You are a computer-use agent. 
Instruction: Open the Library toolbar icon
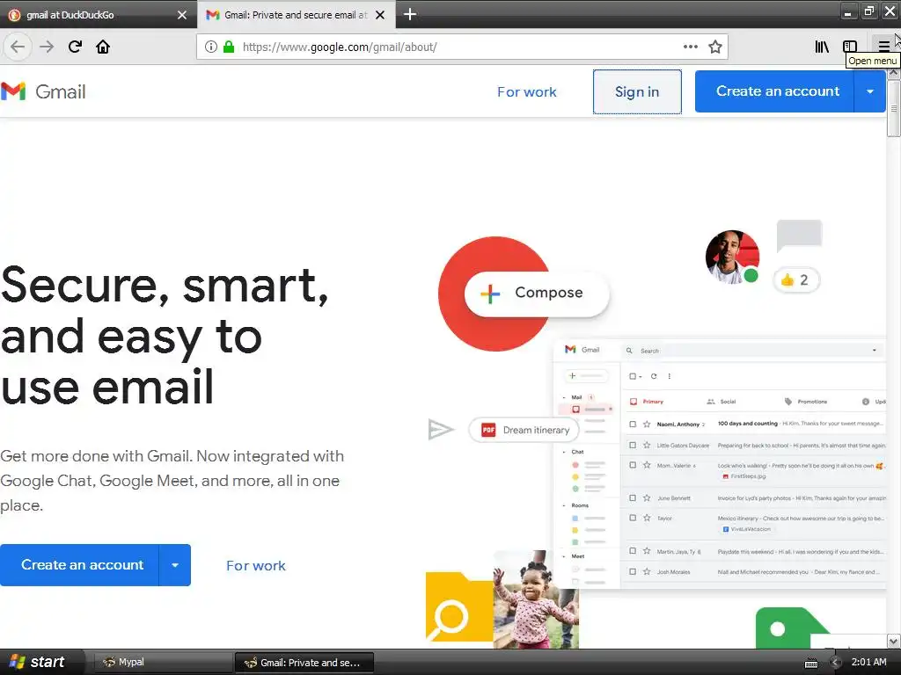[x=822, y=47]
